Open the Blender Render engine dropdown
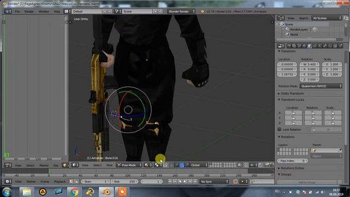 point(181,11)
